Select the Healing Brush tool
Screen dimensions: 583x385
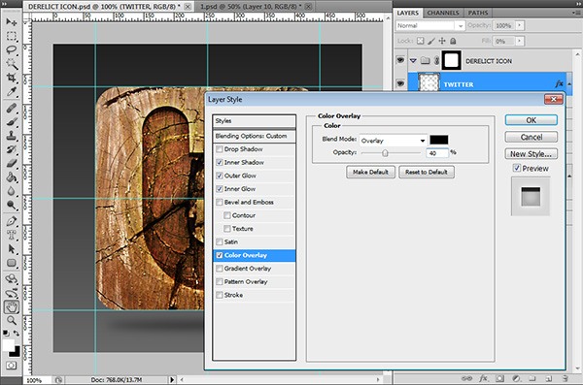11,108
